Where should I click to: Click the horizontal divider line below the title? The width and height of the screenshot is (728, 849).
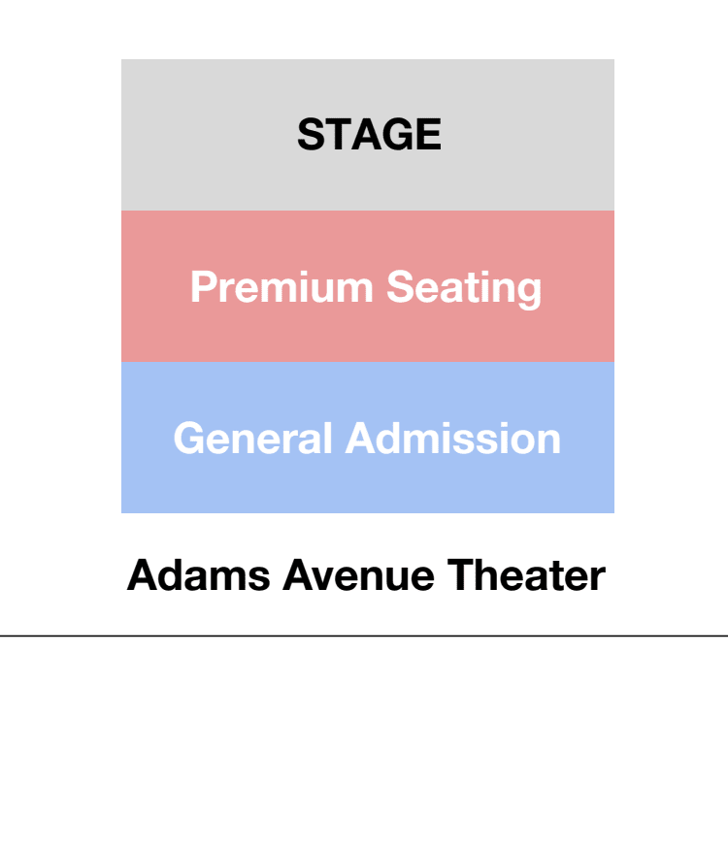[x=364, y=636]
